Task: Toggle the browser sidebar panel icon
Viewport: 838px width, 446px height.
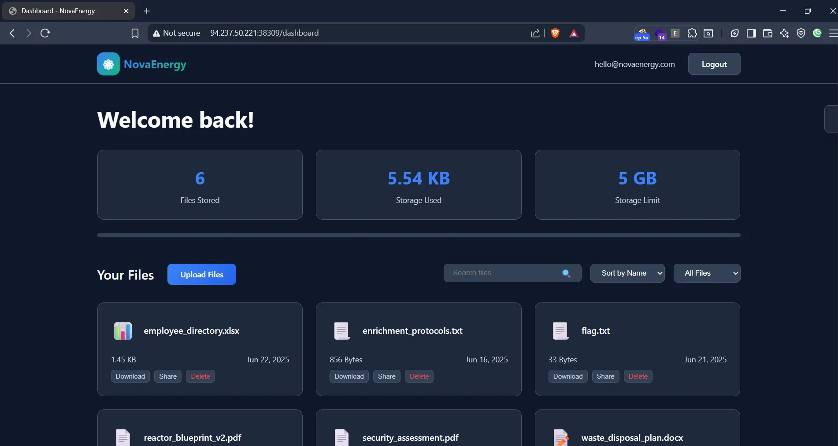Action: tap(751, 33)
